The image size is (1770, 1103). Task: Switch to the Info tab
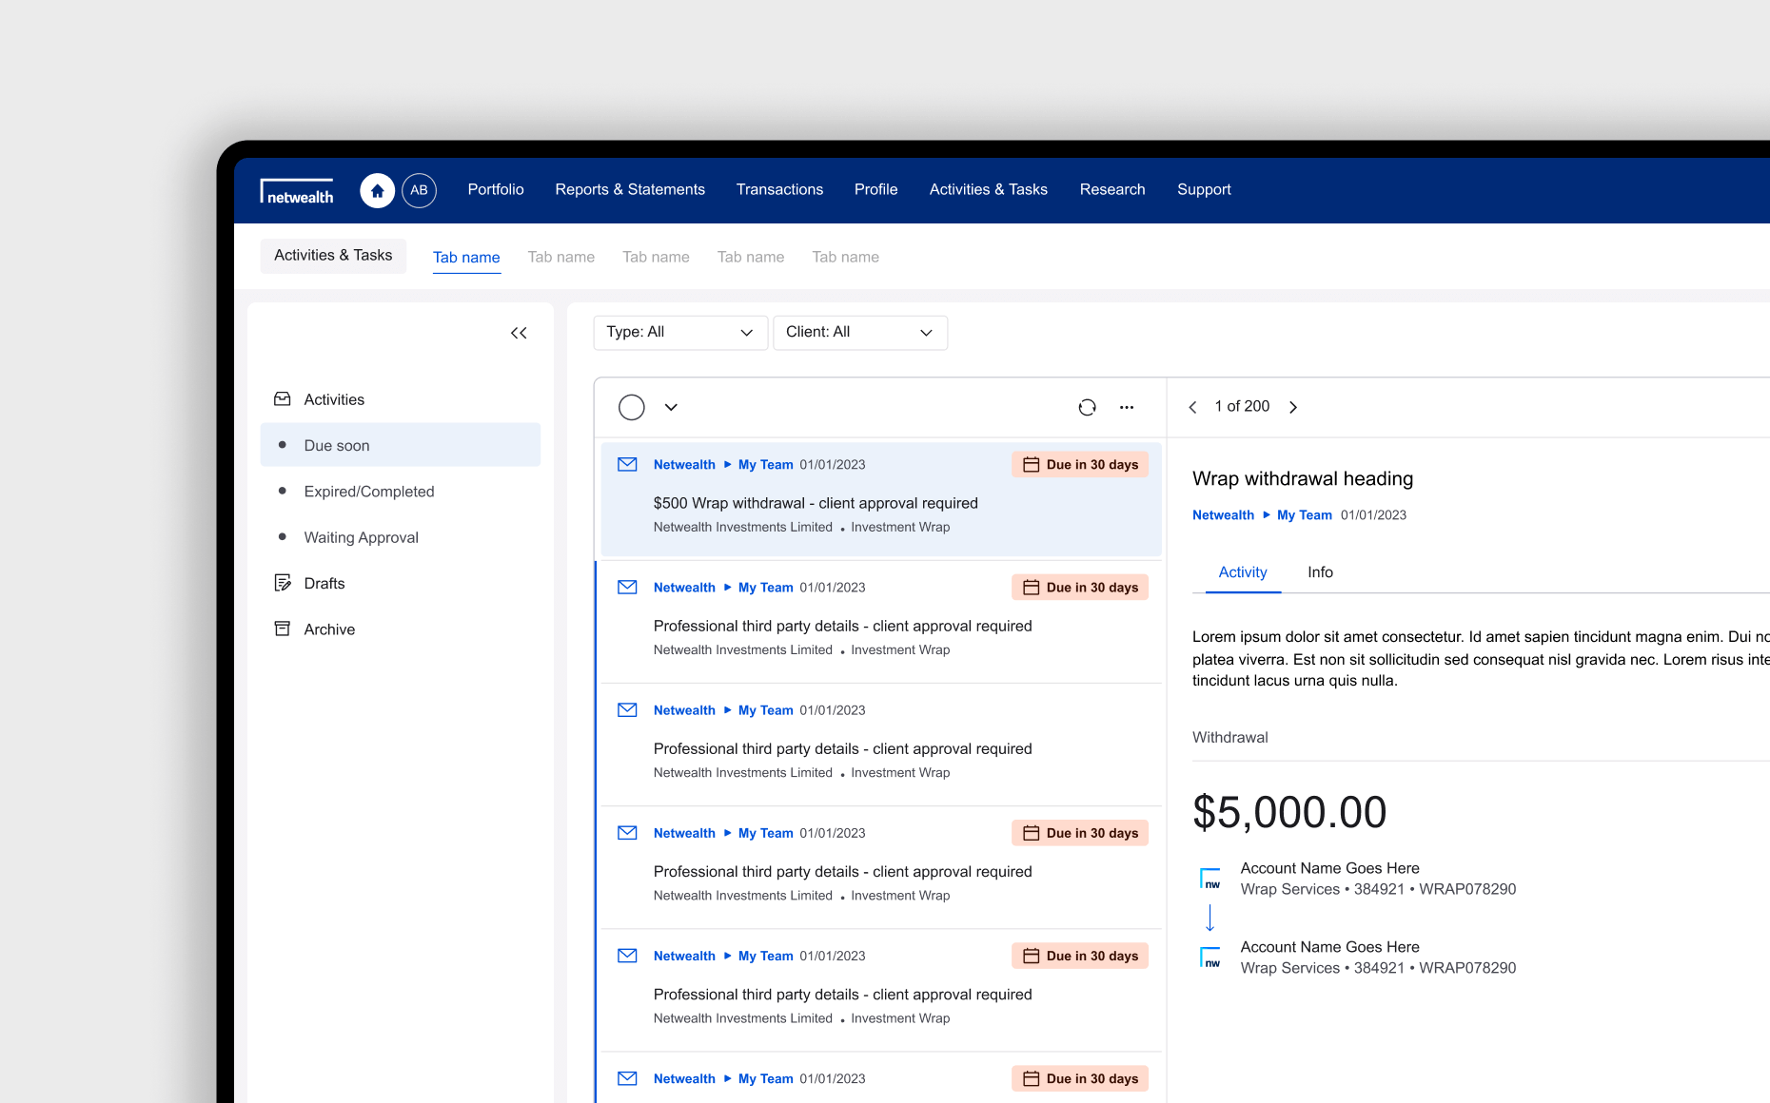pyautogui.click(x=1320, y=572)
